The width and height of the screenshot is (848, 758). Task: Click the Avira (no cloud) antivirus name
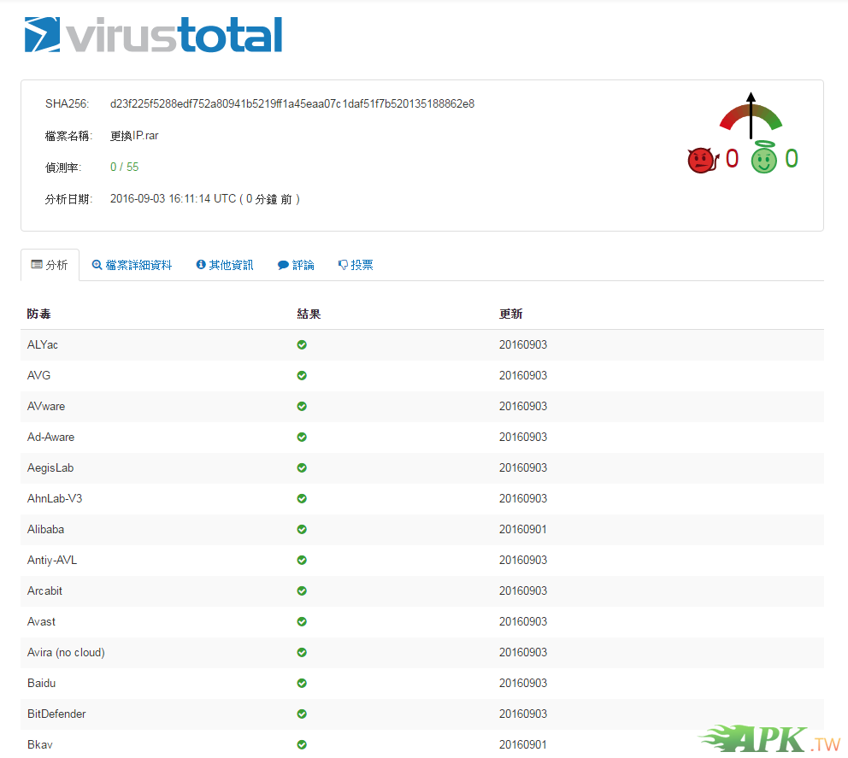tap(66, 653)
